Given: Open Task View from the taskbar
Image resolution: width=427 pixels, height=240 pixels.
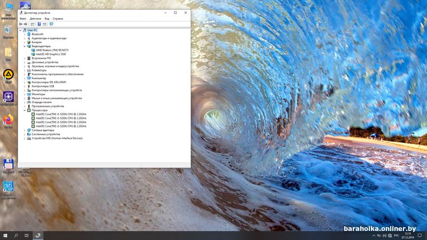Looking at the screenshot, I should pos(26,235).
